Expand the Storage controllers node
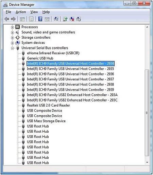Screen dimensions: 153x175 pos(12,38)
